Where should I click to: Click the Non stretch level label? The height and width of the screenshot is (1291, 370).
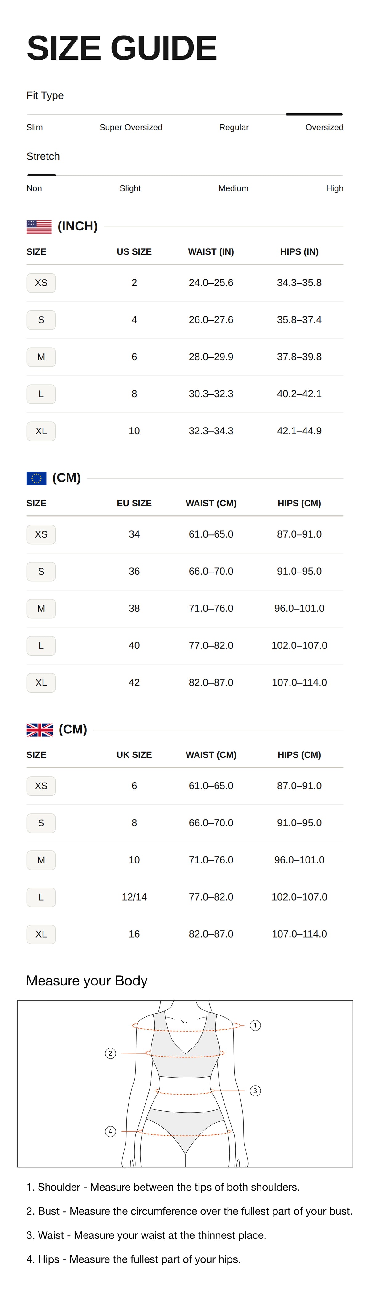click(x=34, y=188)
